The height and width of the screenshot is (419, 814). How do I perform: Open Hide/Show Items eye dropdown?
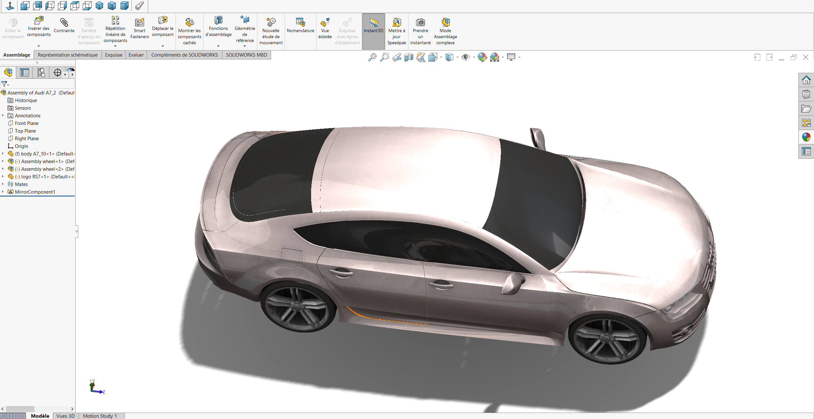pos(474,57)
